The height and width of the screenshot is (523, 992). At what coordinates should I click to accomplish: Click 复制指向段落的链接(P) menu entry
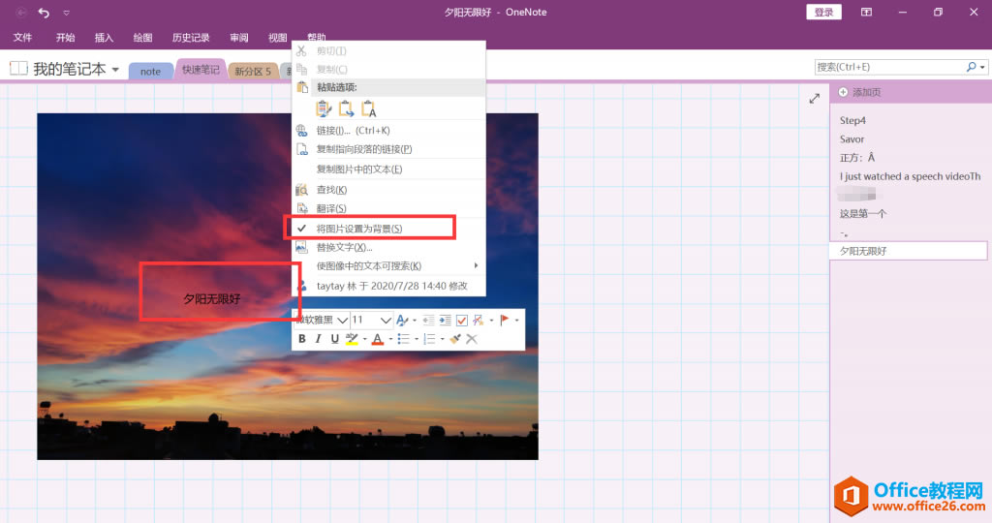[388, 148]
